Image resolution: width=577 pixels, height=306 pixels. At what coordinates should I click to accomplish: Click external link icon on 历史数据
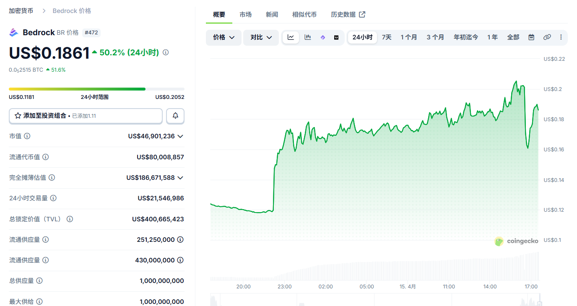click(x=362, y=14)
